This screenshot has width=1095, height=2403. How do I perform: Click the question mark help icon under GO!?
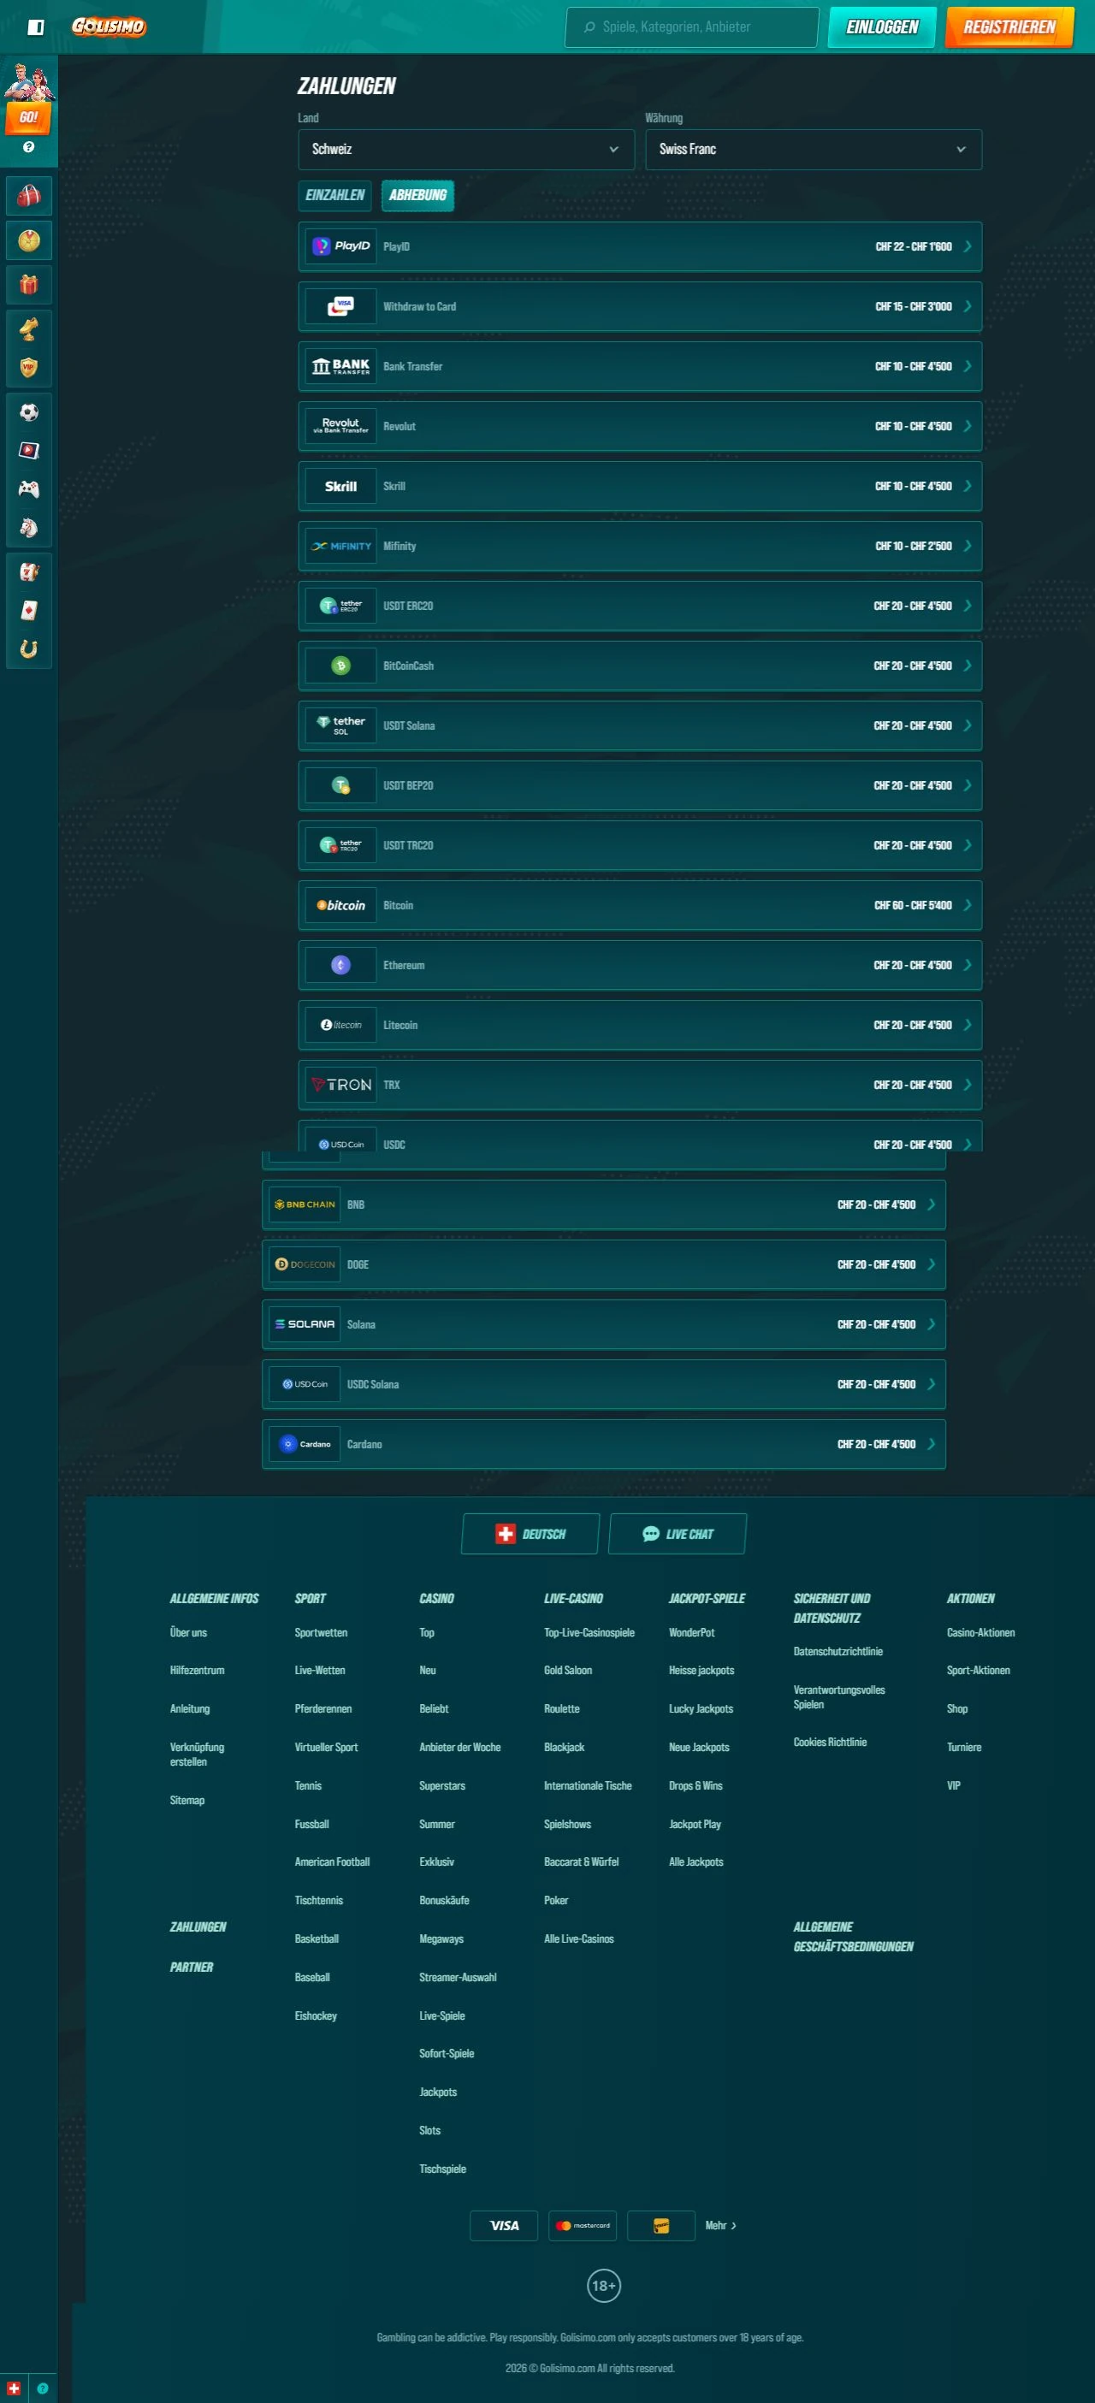(x=29, y=147)
